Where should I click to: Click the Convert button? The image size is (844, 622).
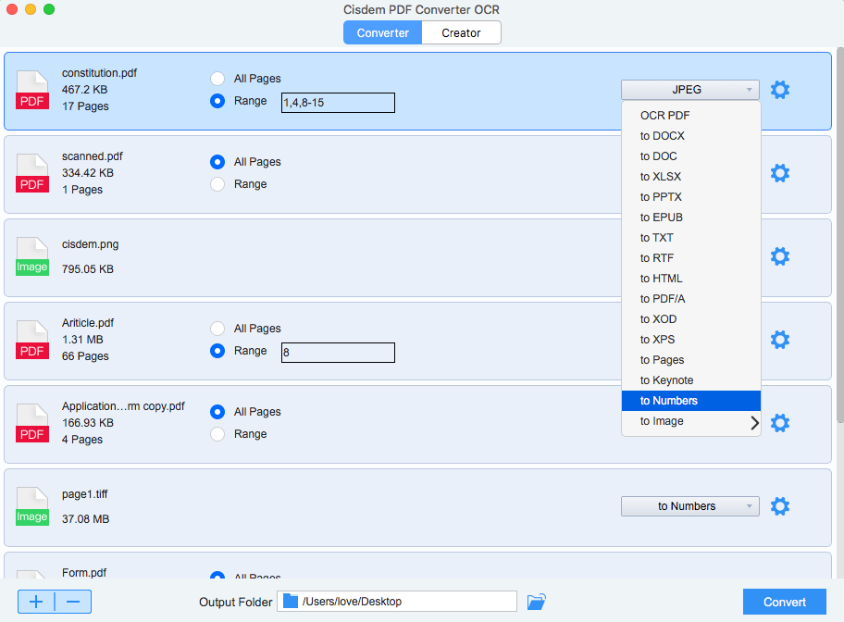click(784, 602)
